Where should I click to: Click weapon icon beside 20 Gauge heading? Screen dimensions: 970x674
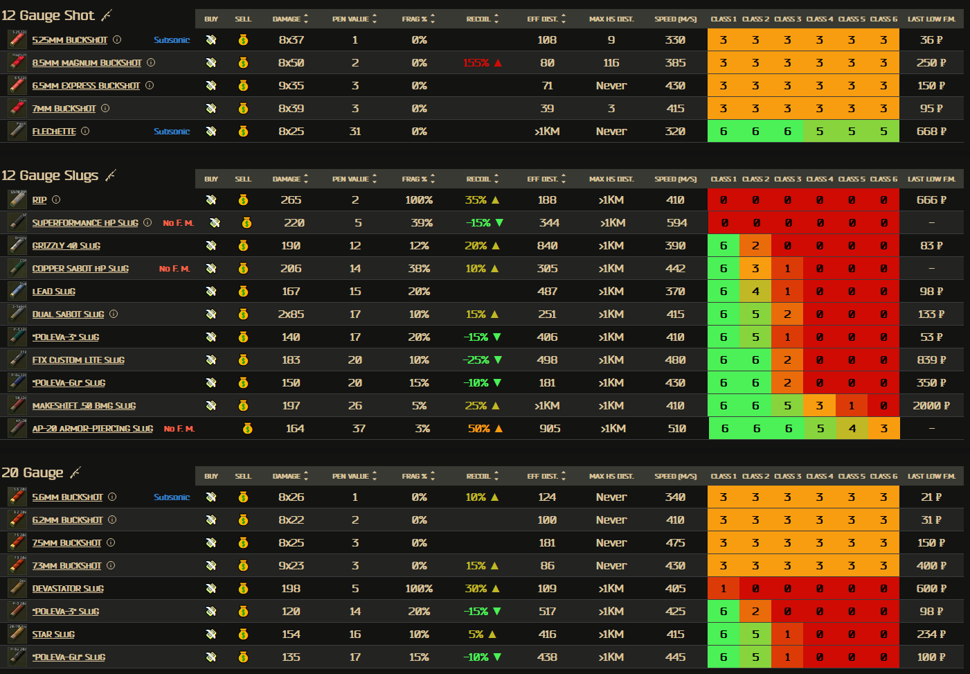75,473
